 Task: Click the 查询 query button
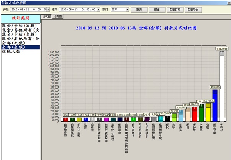[x=139, y=10]
